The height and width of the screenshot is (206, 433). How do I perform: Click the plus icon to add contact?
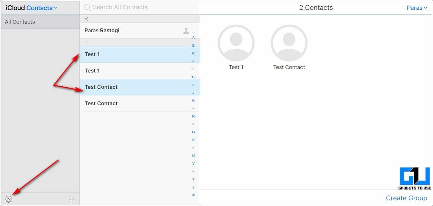point(72,199)
